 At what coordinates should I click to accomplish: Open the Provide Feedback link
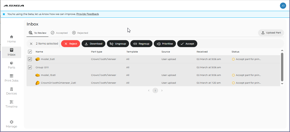(88, 14)
